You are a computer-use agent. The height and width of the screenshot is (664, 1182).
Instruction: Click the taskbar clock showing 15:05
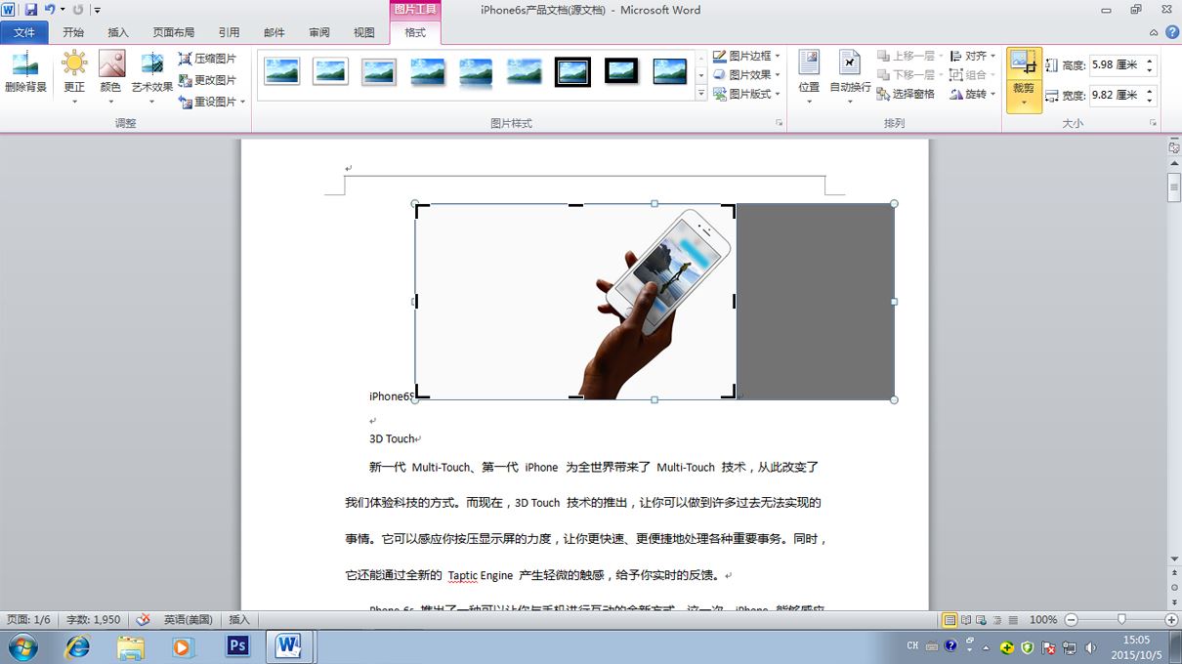point(1136,641)
